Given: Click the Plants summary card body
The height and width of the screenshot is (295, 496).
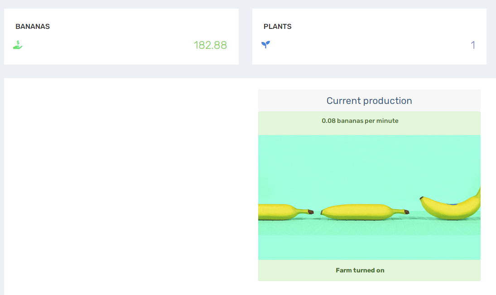Looking at the screenshot, I should [369, 37].
